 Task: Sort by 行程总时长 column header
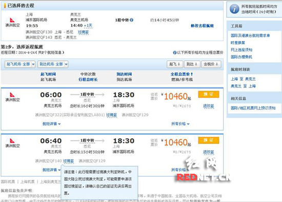88,80
